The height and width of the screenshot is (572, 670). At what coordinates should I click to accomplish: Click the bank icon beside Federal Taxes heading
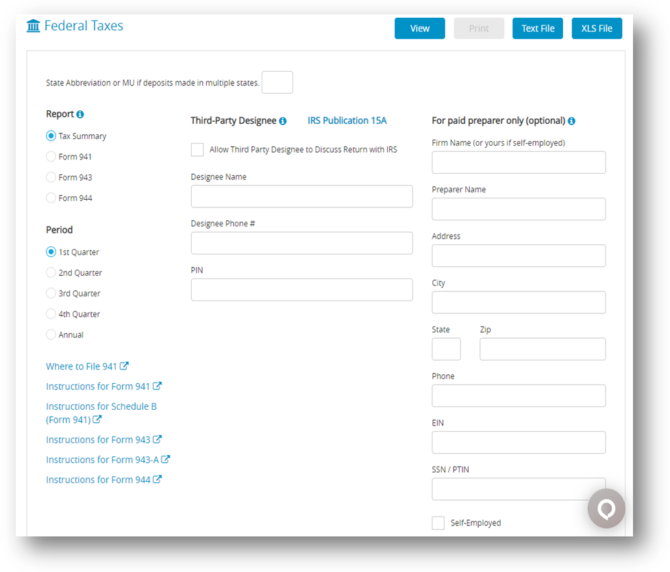pyautogui.click(x=32, y=25)
